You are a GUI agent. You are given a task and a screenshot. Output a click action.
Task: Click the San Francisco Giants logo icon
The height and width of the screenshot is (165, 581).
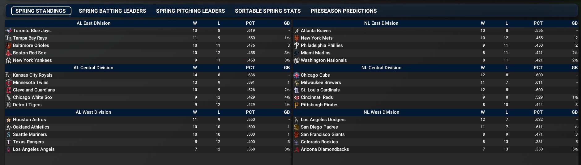coord(297,134)
